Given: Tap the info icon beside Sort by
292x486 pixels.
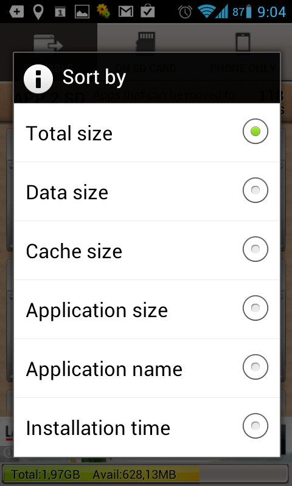Looking at the screenshot, I should pyautogui.click(x=38, y=79).
